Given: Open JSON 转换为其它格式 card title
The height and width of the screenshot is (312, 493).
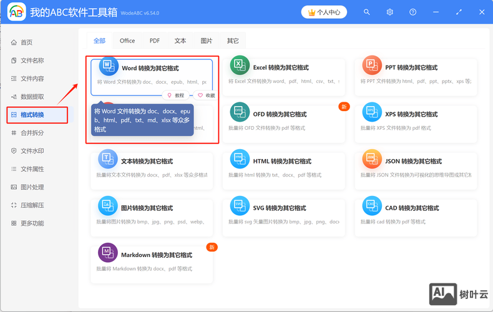Looking at the screenshot, I should click(414, 162).
